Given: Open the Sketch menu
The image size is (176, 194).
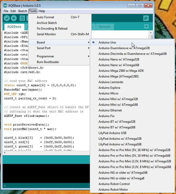Looking at the screenshot, I should (22, 11).
